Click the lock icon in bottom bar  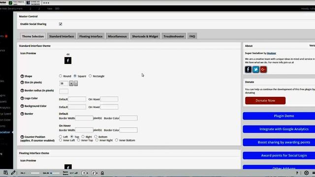tap(102, 173)
